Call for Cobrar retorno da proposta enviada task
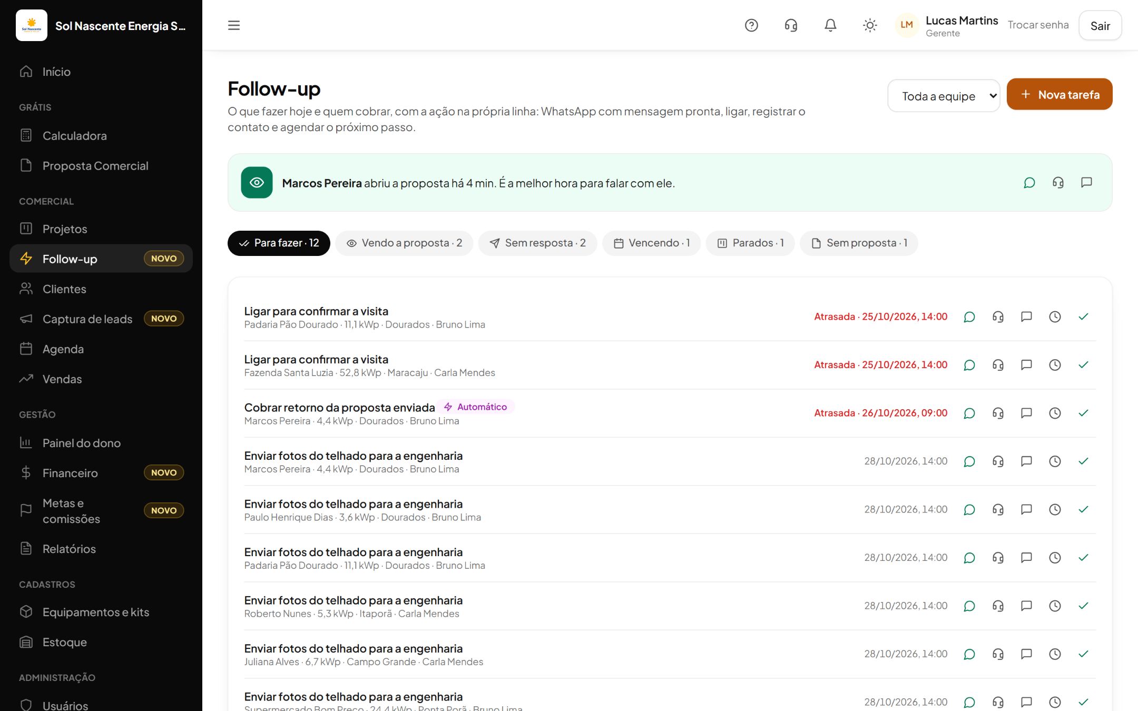 (x=998, y=413)
